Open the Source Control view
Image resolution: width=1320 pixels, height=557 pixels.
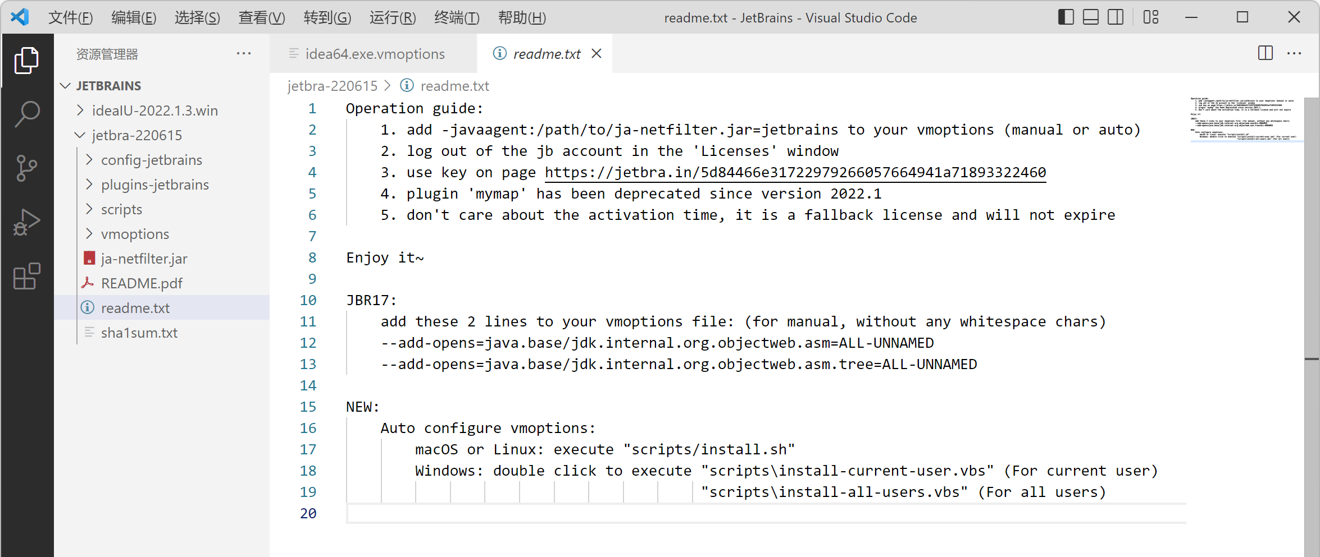tap(26, 168)
